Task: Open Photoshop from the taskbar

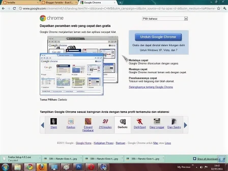Action: point(79,167)
